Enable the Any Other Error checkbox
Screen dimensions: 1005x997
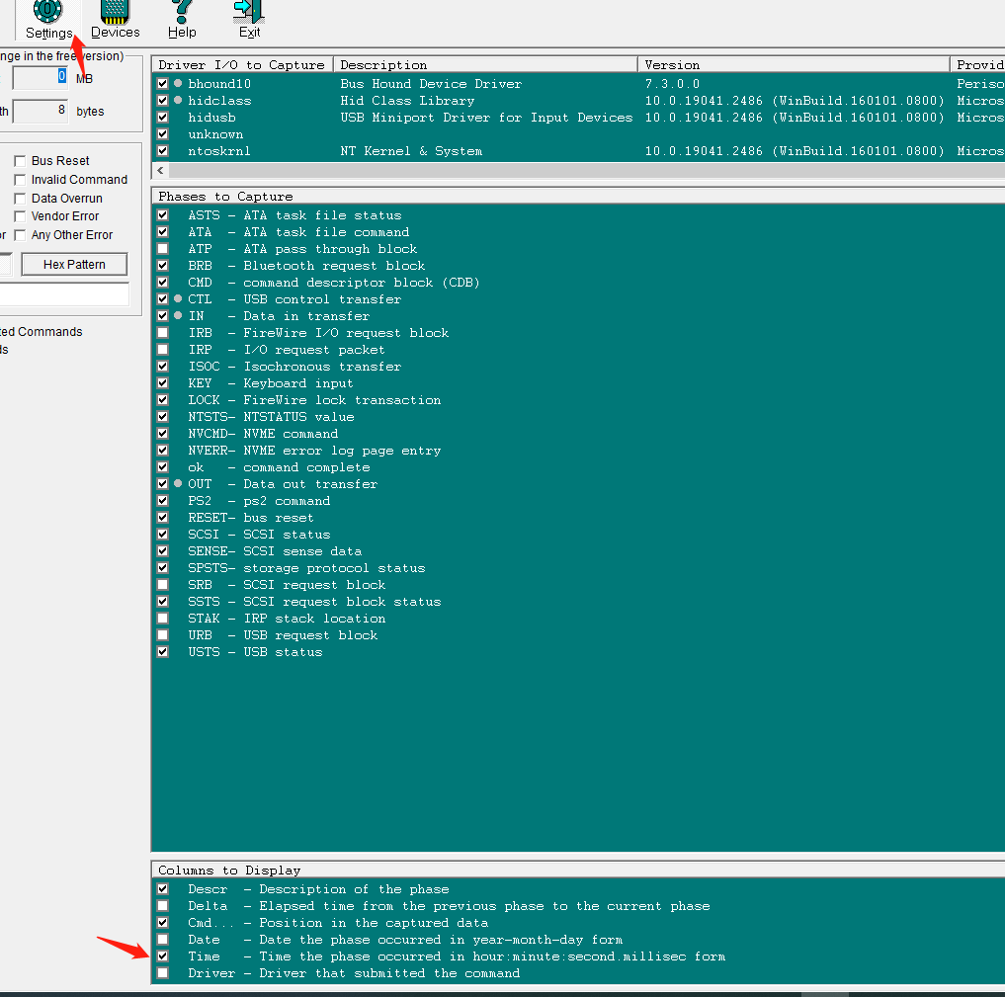click(20, 235)
